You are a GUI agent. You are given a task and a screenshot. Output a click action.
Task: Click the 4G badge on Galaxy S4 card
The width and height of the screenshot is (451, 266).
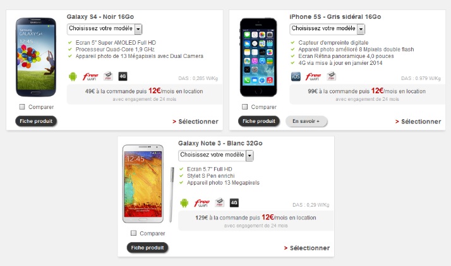tap(123, 76)
